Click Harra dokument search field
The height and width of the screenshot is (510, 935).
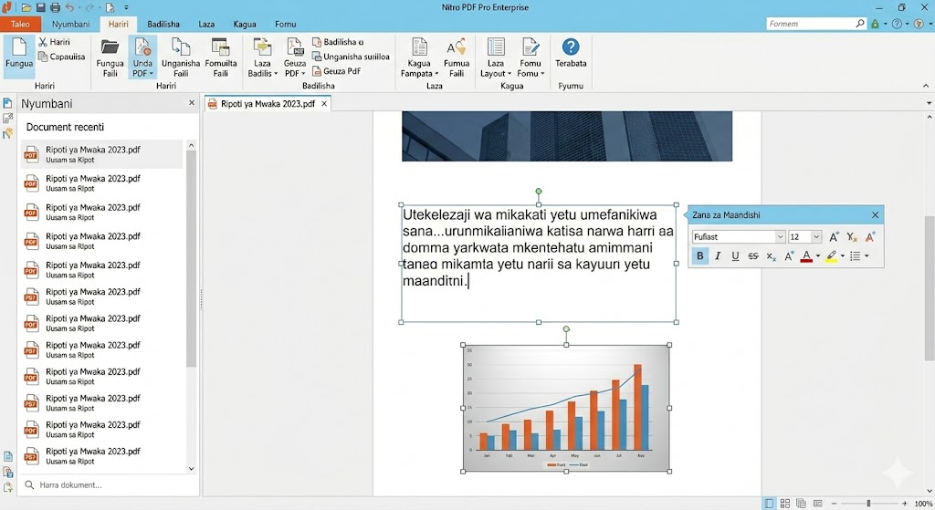(110, 485)
